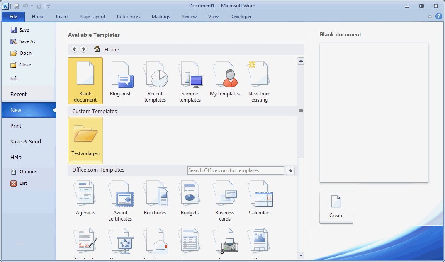The image size is (445, 262).
Task: Click the Redo quick access icon
Action: pyautogui.click(x=39, y=6)
